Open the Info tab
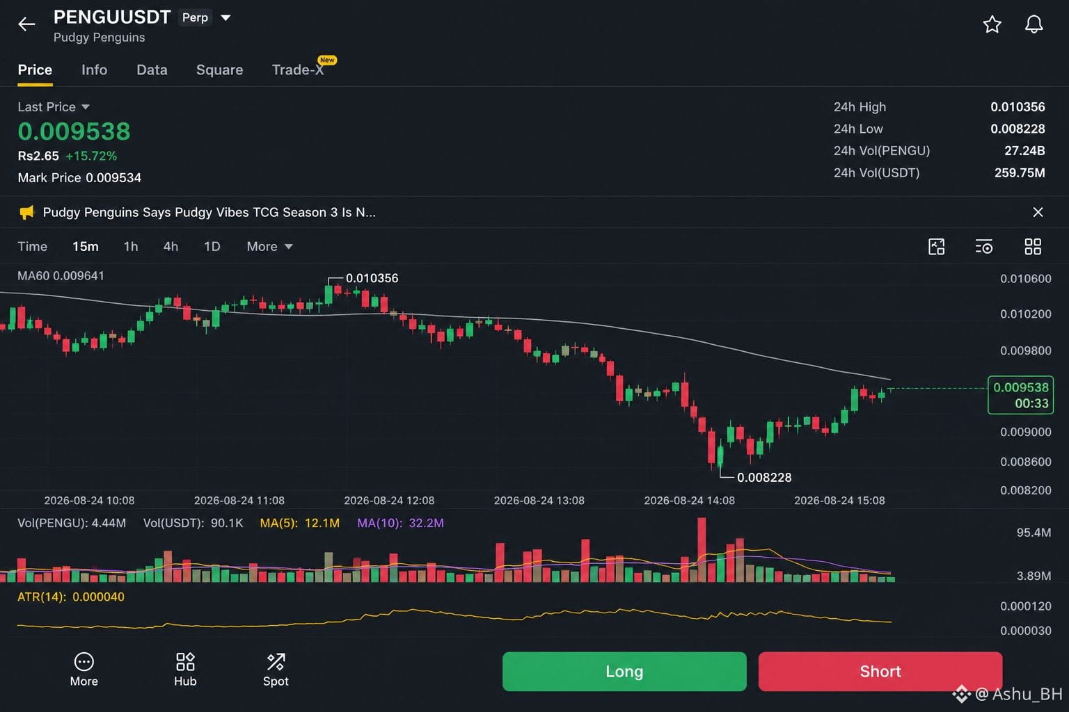This screenshot has height=712, width=1069. pyautogui.click(x=94, y=70)
